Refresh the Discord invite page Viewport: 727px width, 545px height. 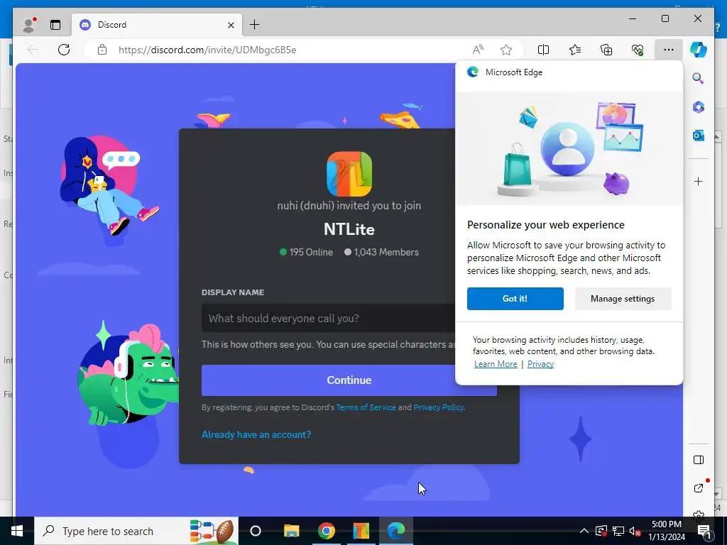[64, 50]
